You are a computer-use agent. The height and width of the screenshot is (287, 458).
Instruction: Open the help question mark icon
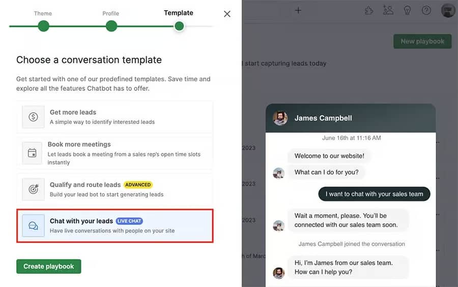[x=426, y=11]
